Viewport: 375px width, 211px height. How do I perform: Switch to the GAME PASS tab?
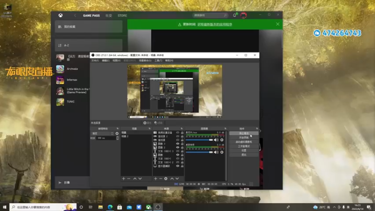click(x=91, y=15)
